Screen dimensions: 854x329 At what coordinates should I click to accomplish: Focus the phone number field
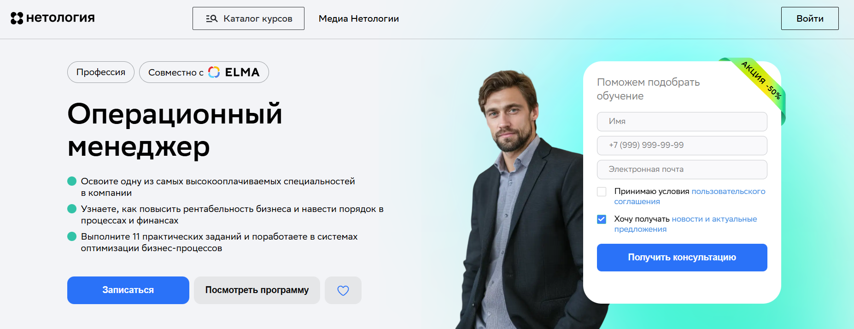click(682, 146)
